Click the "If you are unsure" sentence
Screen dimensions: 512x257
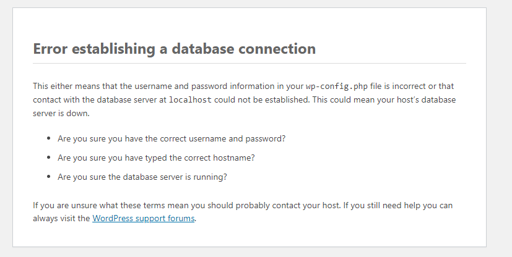pyautogui.click(x=69, y=205)
